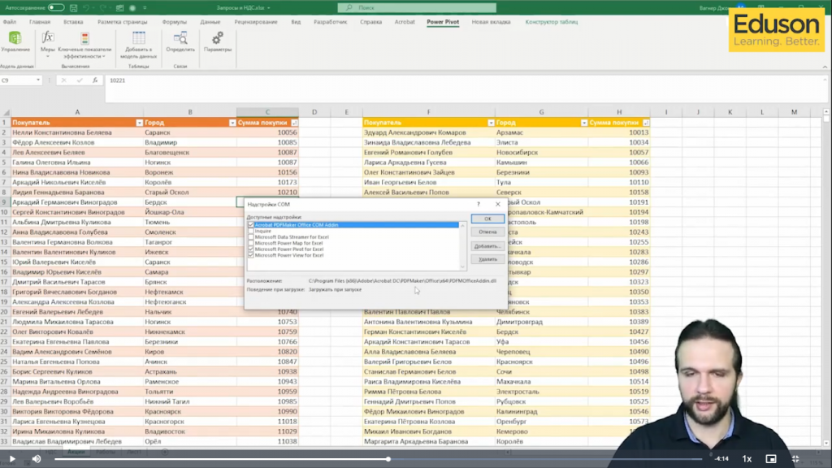Viewport: 832px width, 468px height.
Task: Click Удалить button in dialog
Action: 487,259
